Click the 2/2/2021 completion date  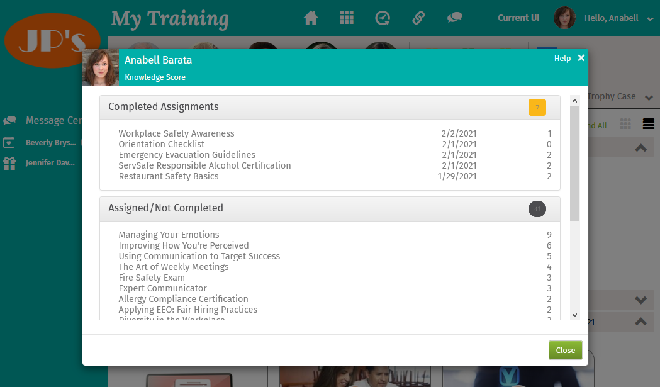coord(459,133)
